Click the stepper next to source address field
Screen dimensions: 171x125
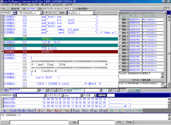tap(15, 13)
